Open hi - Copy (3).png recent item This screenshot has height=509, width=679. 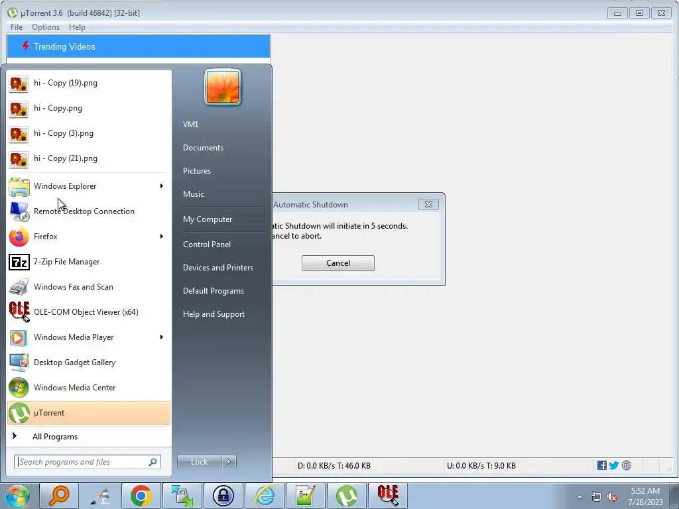tap(89, 133)
